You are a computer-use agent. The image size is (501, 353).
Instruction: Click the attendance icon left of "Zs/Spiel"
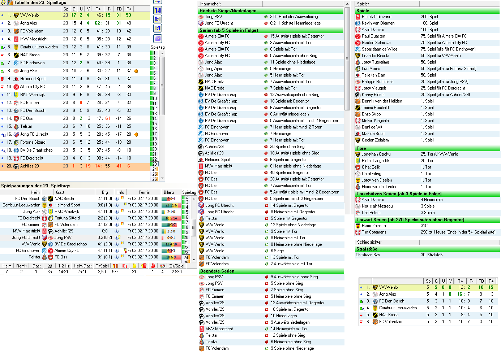(163, 266)
